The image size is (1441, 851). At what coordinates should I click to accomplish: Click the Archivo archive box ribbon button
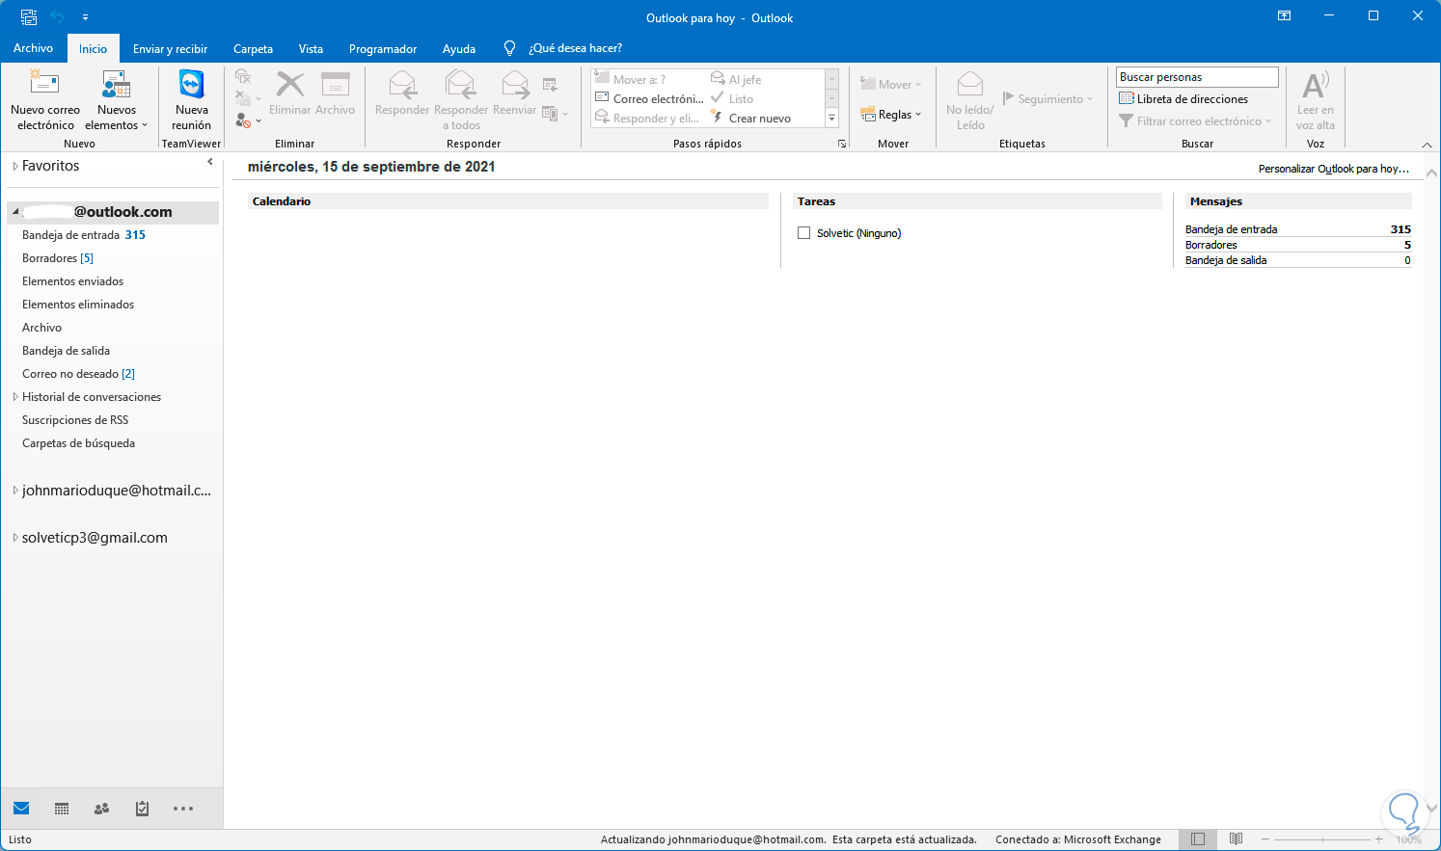335,94
